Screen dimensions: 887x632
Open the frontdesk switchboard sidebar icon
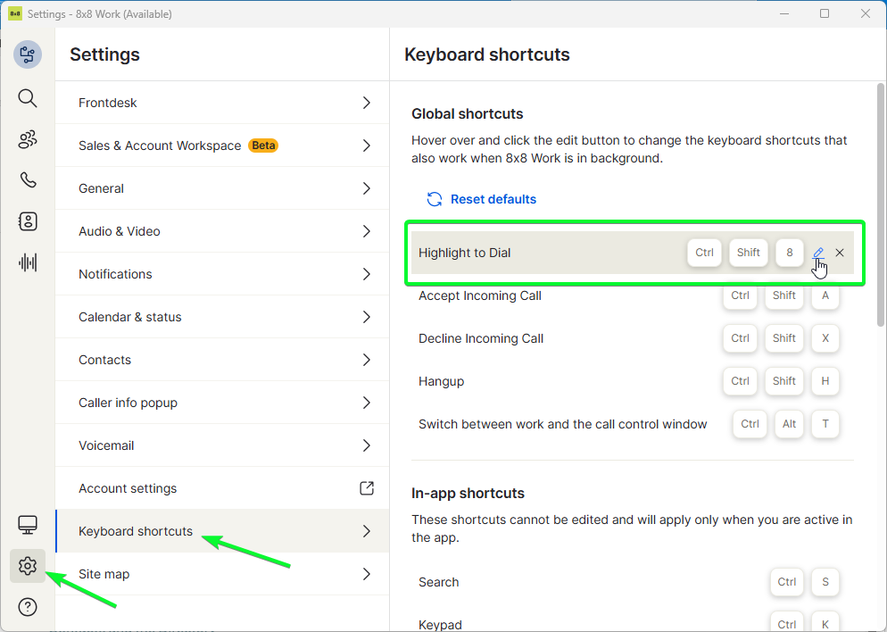(28, 54)
